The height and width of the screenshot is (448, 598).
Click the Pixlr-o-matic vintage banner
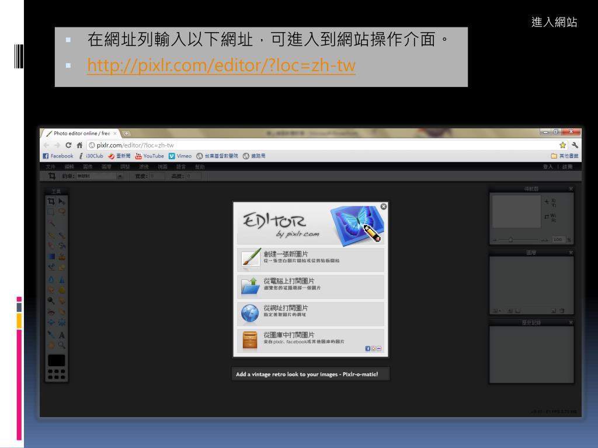pos(311,374)
